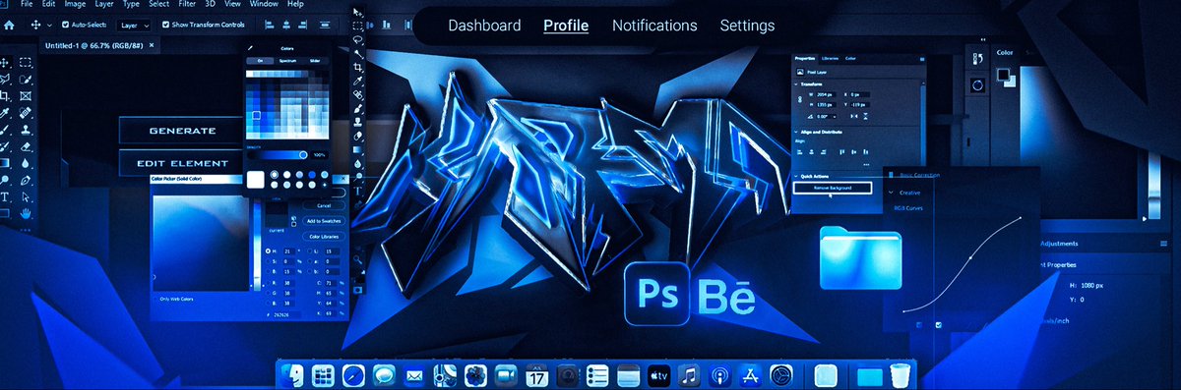This screenshot has height=390, width=1181.
Task: Adjust the opacity slider in Colors panel
Action: (x=278, y=155)
